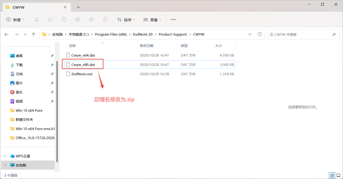Open the 查看 view dropdown

[153, 20]
